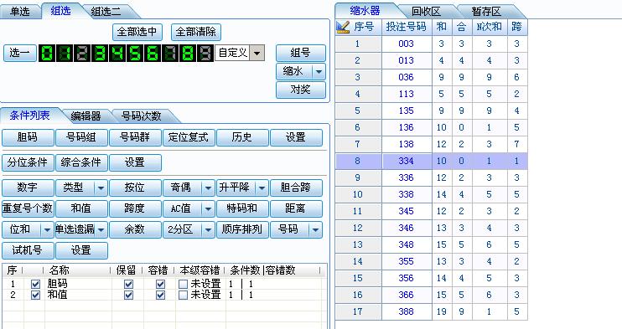The image size is (622, 329).
Task: Toggle 保留 checkbox in 胆码 row
Action: (128, 284)
